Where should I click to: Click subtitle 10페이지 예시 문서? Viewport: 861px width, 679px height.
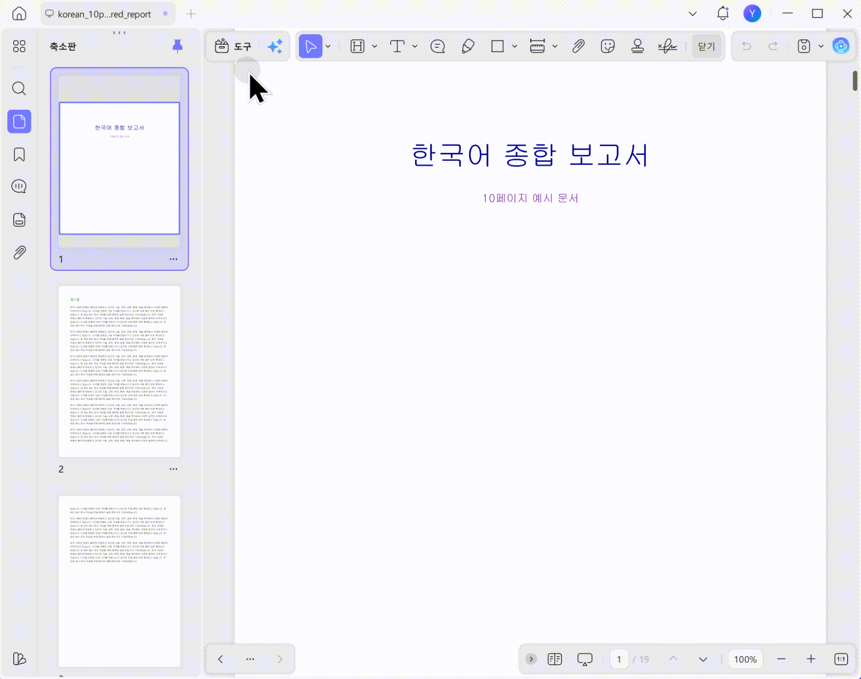(530, 198)
